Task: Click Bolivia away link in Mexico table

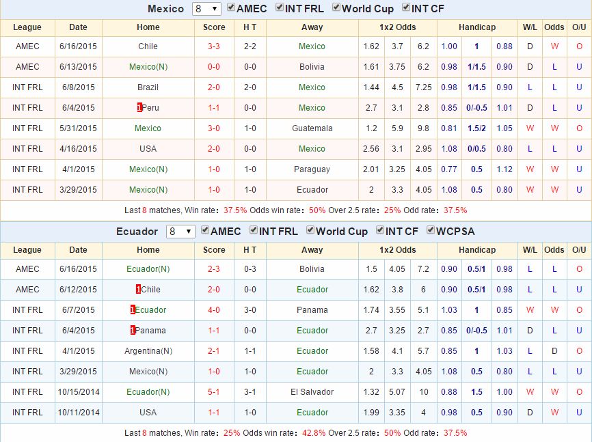Action: tap(312, 67)
